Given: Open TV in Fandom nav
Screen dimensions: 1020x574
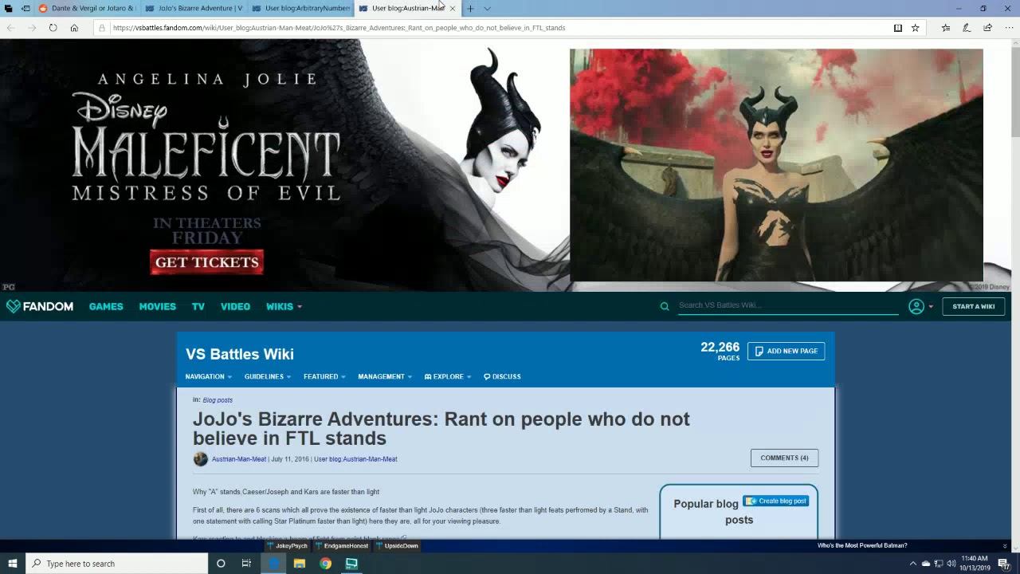Looking at the screenshot, I should click(198, 306).
